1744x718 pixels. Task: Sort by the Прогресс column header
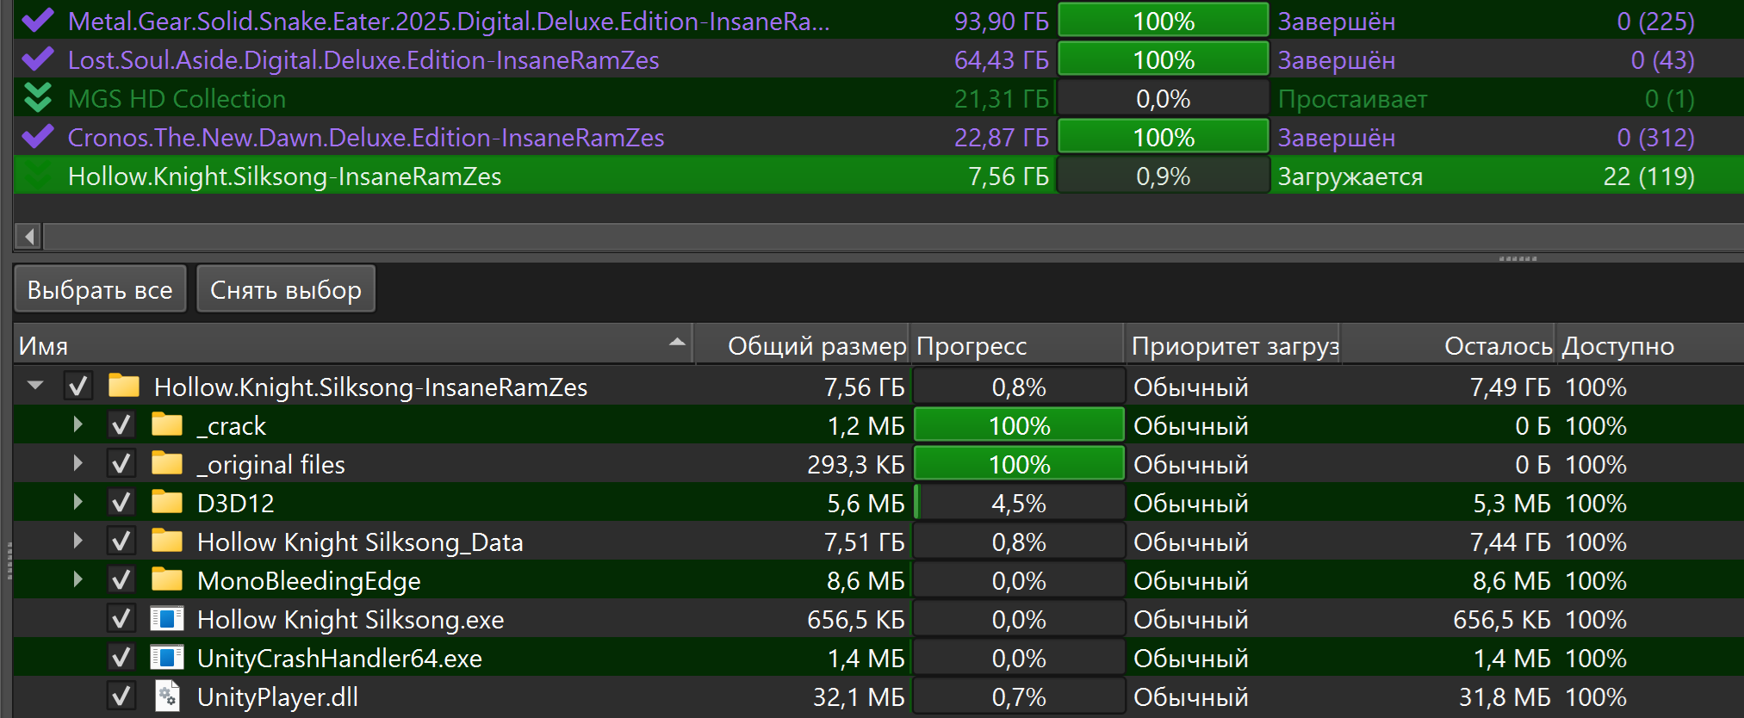point(1016,345)
